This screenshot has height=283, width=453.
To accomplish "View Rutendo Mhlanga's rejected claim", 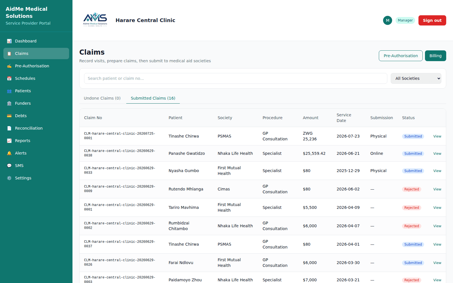I will pyautogui.click(x=437, y=189).
